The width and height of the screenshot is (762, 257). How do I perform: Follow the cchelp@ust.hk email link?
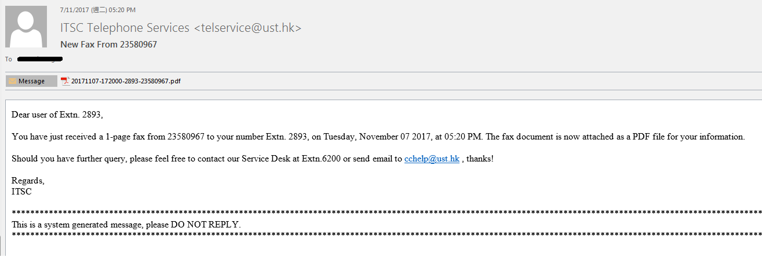tap(432, 158)
